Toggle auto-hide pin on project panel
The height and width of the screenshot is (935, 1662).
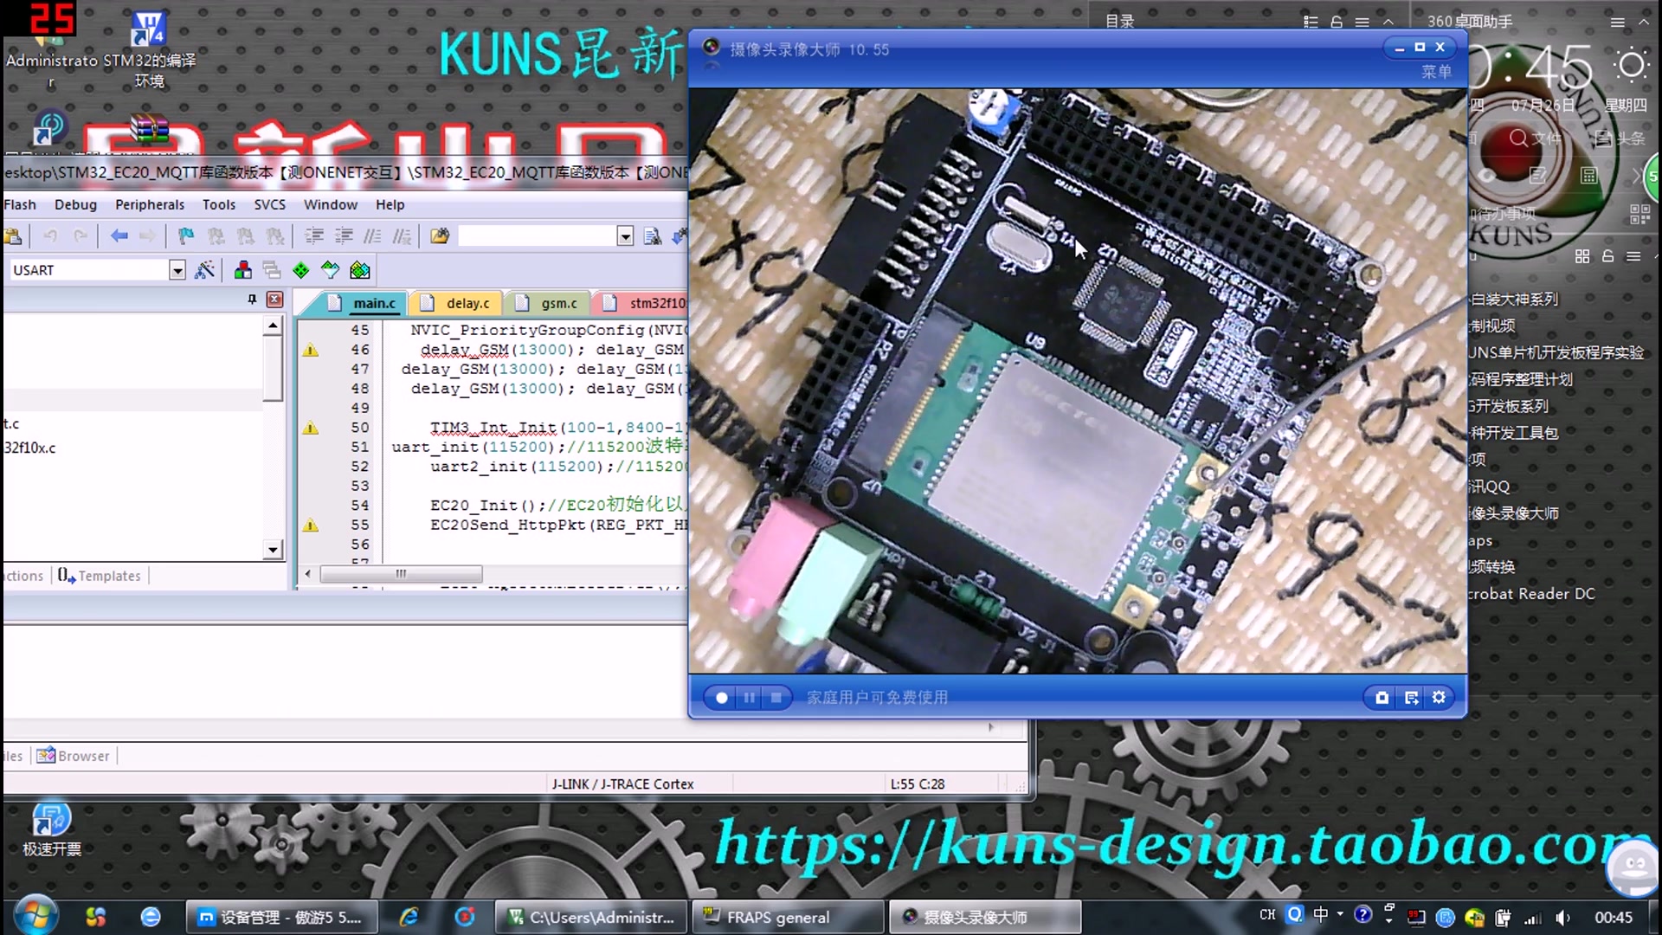click(252, 300)
